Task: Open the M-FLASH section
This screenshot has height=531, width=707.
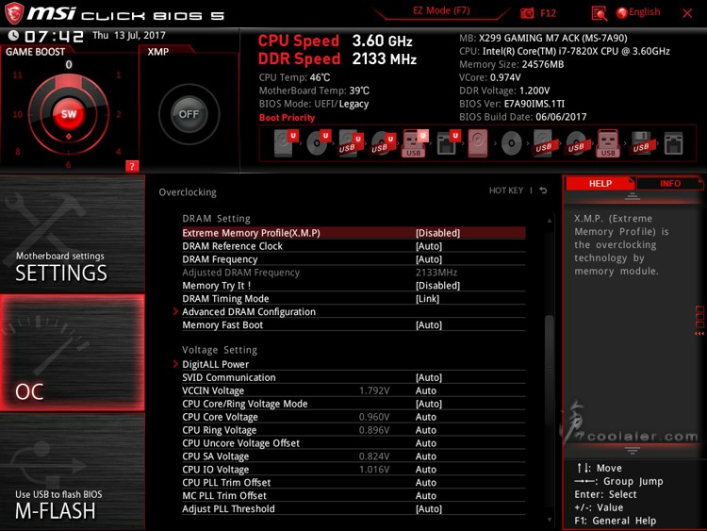Action: (73, 472)
